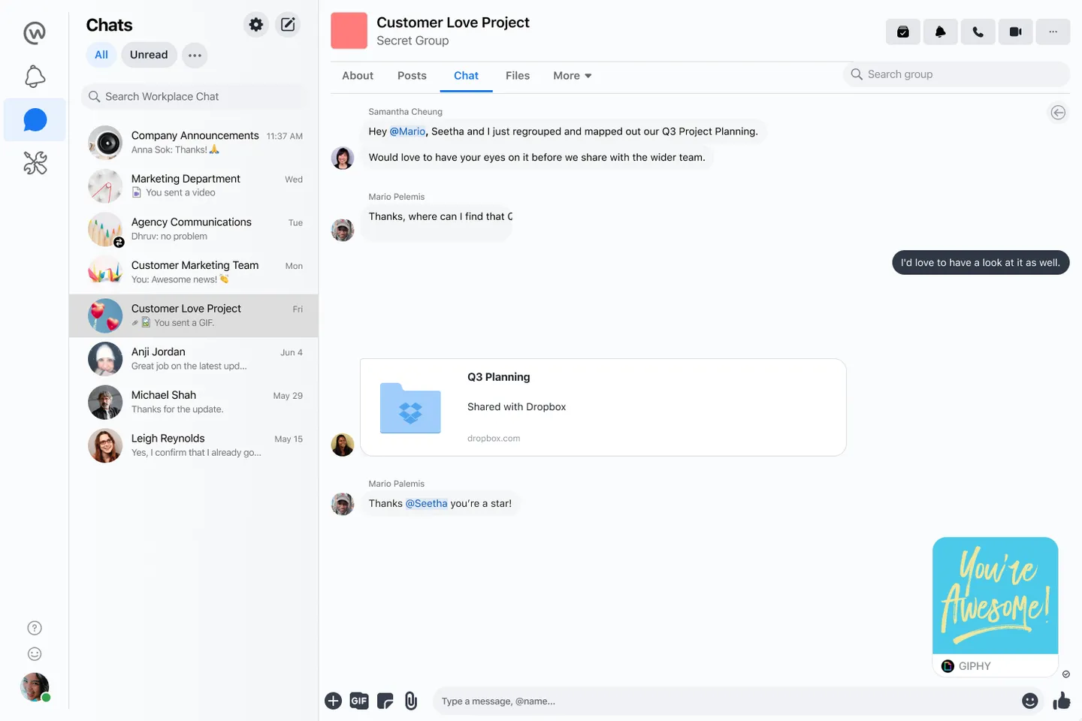Start a new message with compose icon
This screenshot has height=721, width=1082.
click(288, 25)
